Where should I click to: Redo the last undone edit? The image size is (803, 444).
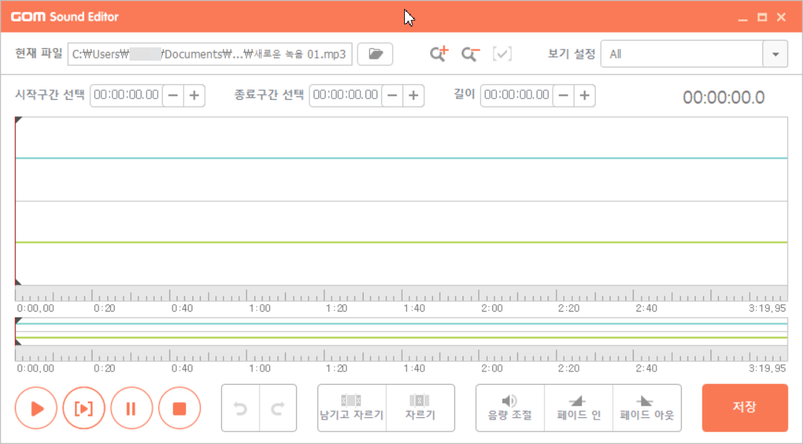278,408
